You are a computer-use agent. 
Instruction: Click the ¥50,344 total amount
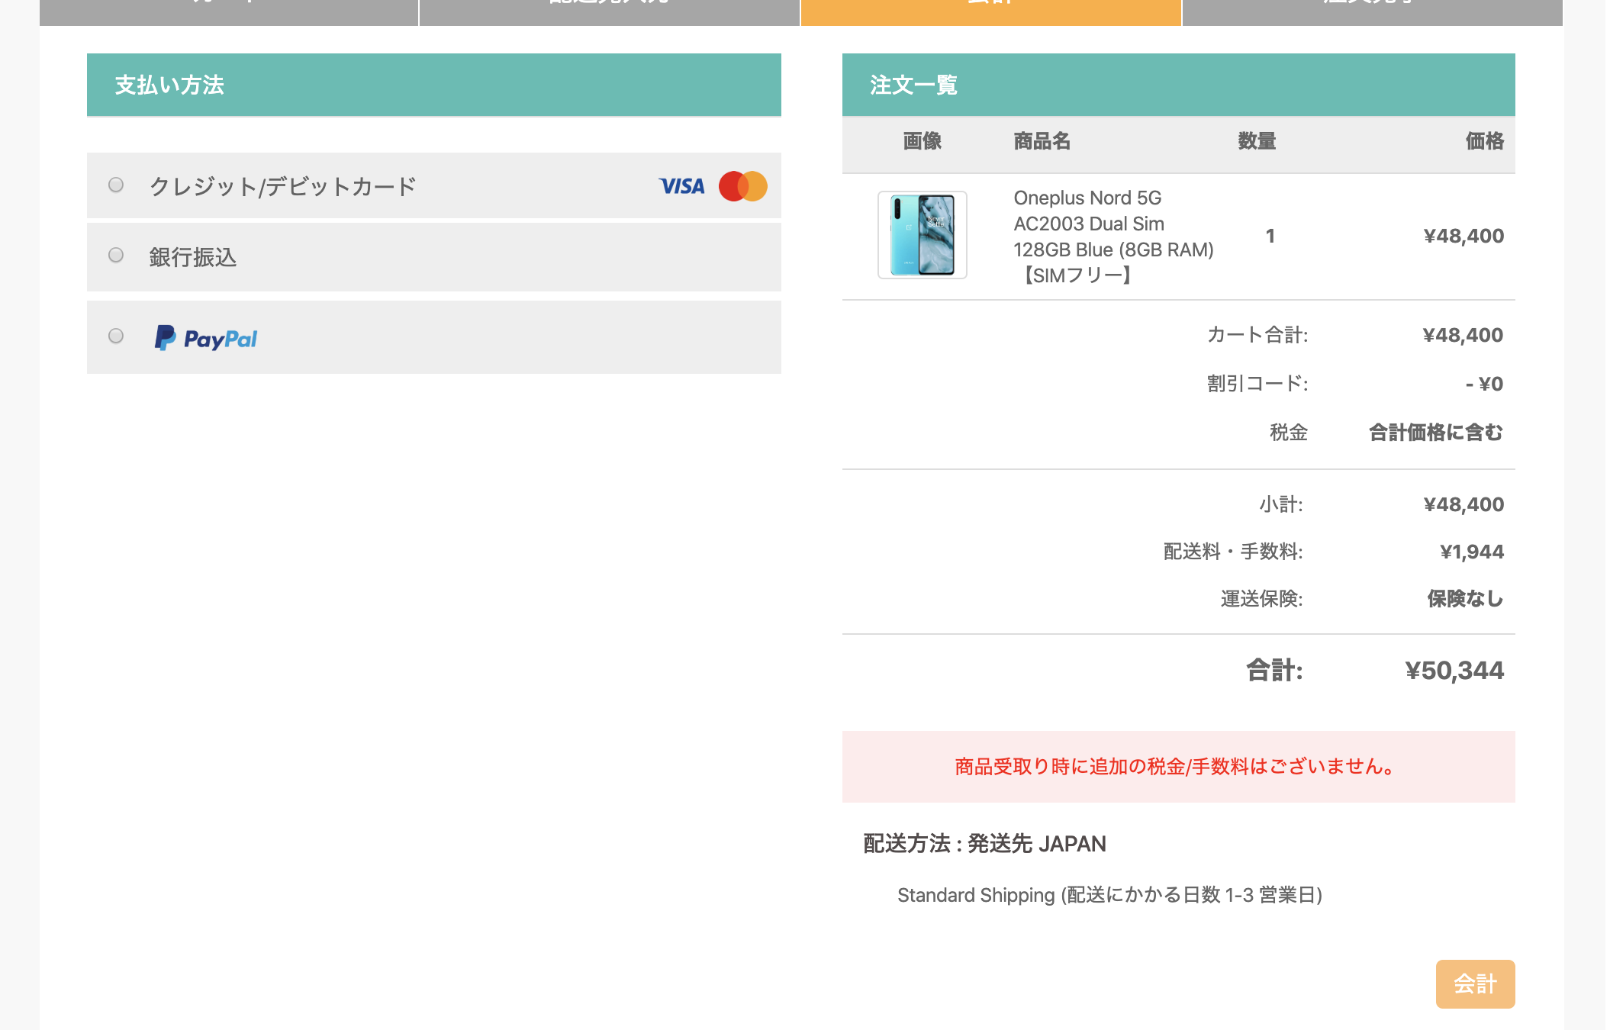(1454, 670)
